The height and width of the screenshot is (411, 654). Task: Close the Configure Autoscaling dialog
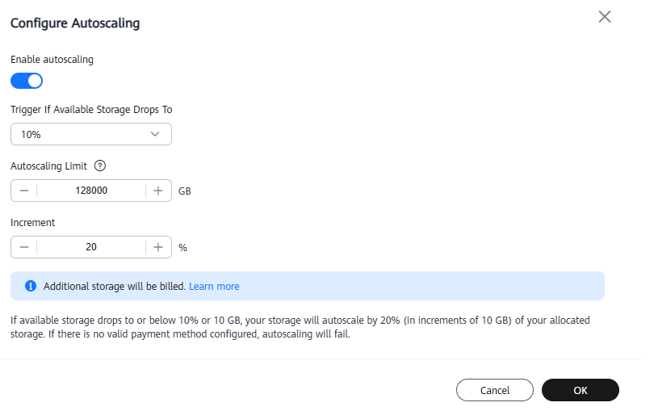pyautogui.click(x=605, y=17)
